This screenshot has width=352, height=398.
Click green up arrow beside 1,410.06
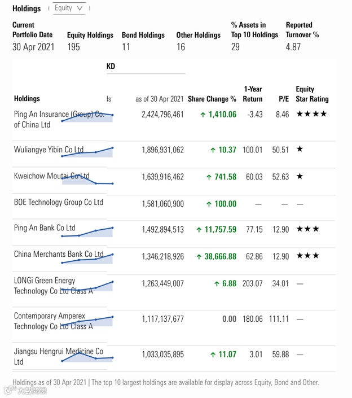203,115
